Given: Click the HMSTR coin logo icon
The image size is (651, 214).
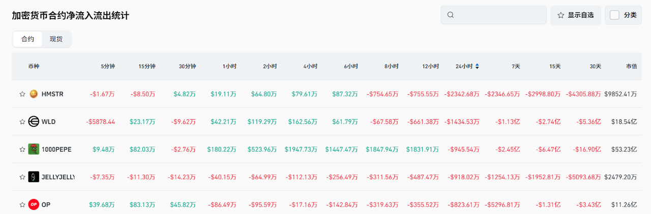Looking at the screenshot, I should coord(34,94).
